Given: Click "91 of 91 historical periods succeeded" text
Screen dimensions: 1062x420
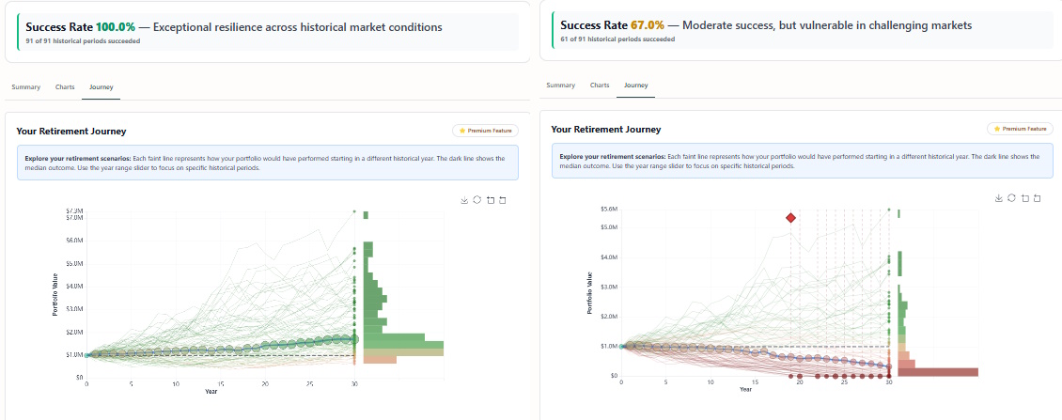Looking at the screenshot, I should [83, 41].
